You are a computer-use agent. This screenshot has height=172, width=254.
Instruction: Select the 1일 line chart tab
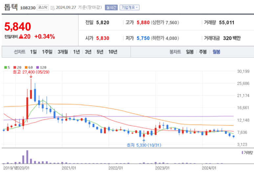click(34, 52)
